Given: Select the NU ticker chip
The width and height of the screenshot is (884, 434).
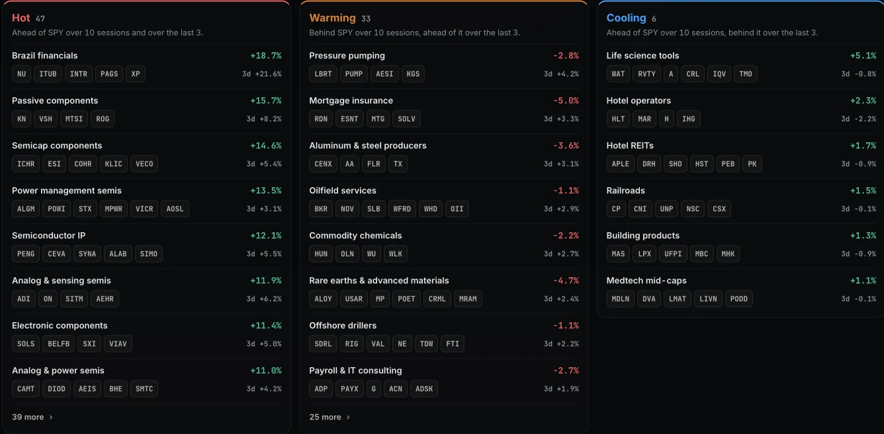Looking at the screenshot, I should tap(21, 74).
